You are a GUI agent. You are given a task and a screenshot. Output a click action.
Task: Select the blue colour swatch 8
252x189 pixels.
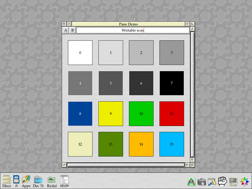pos(80,113)
